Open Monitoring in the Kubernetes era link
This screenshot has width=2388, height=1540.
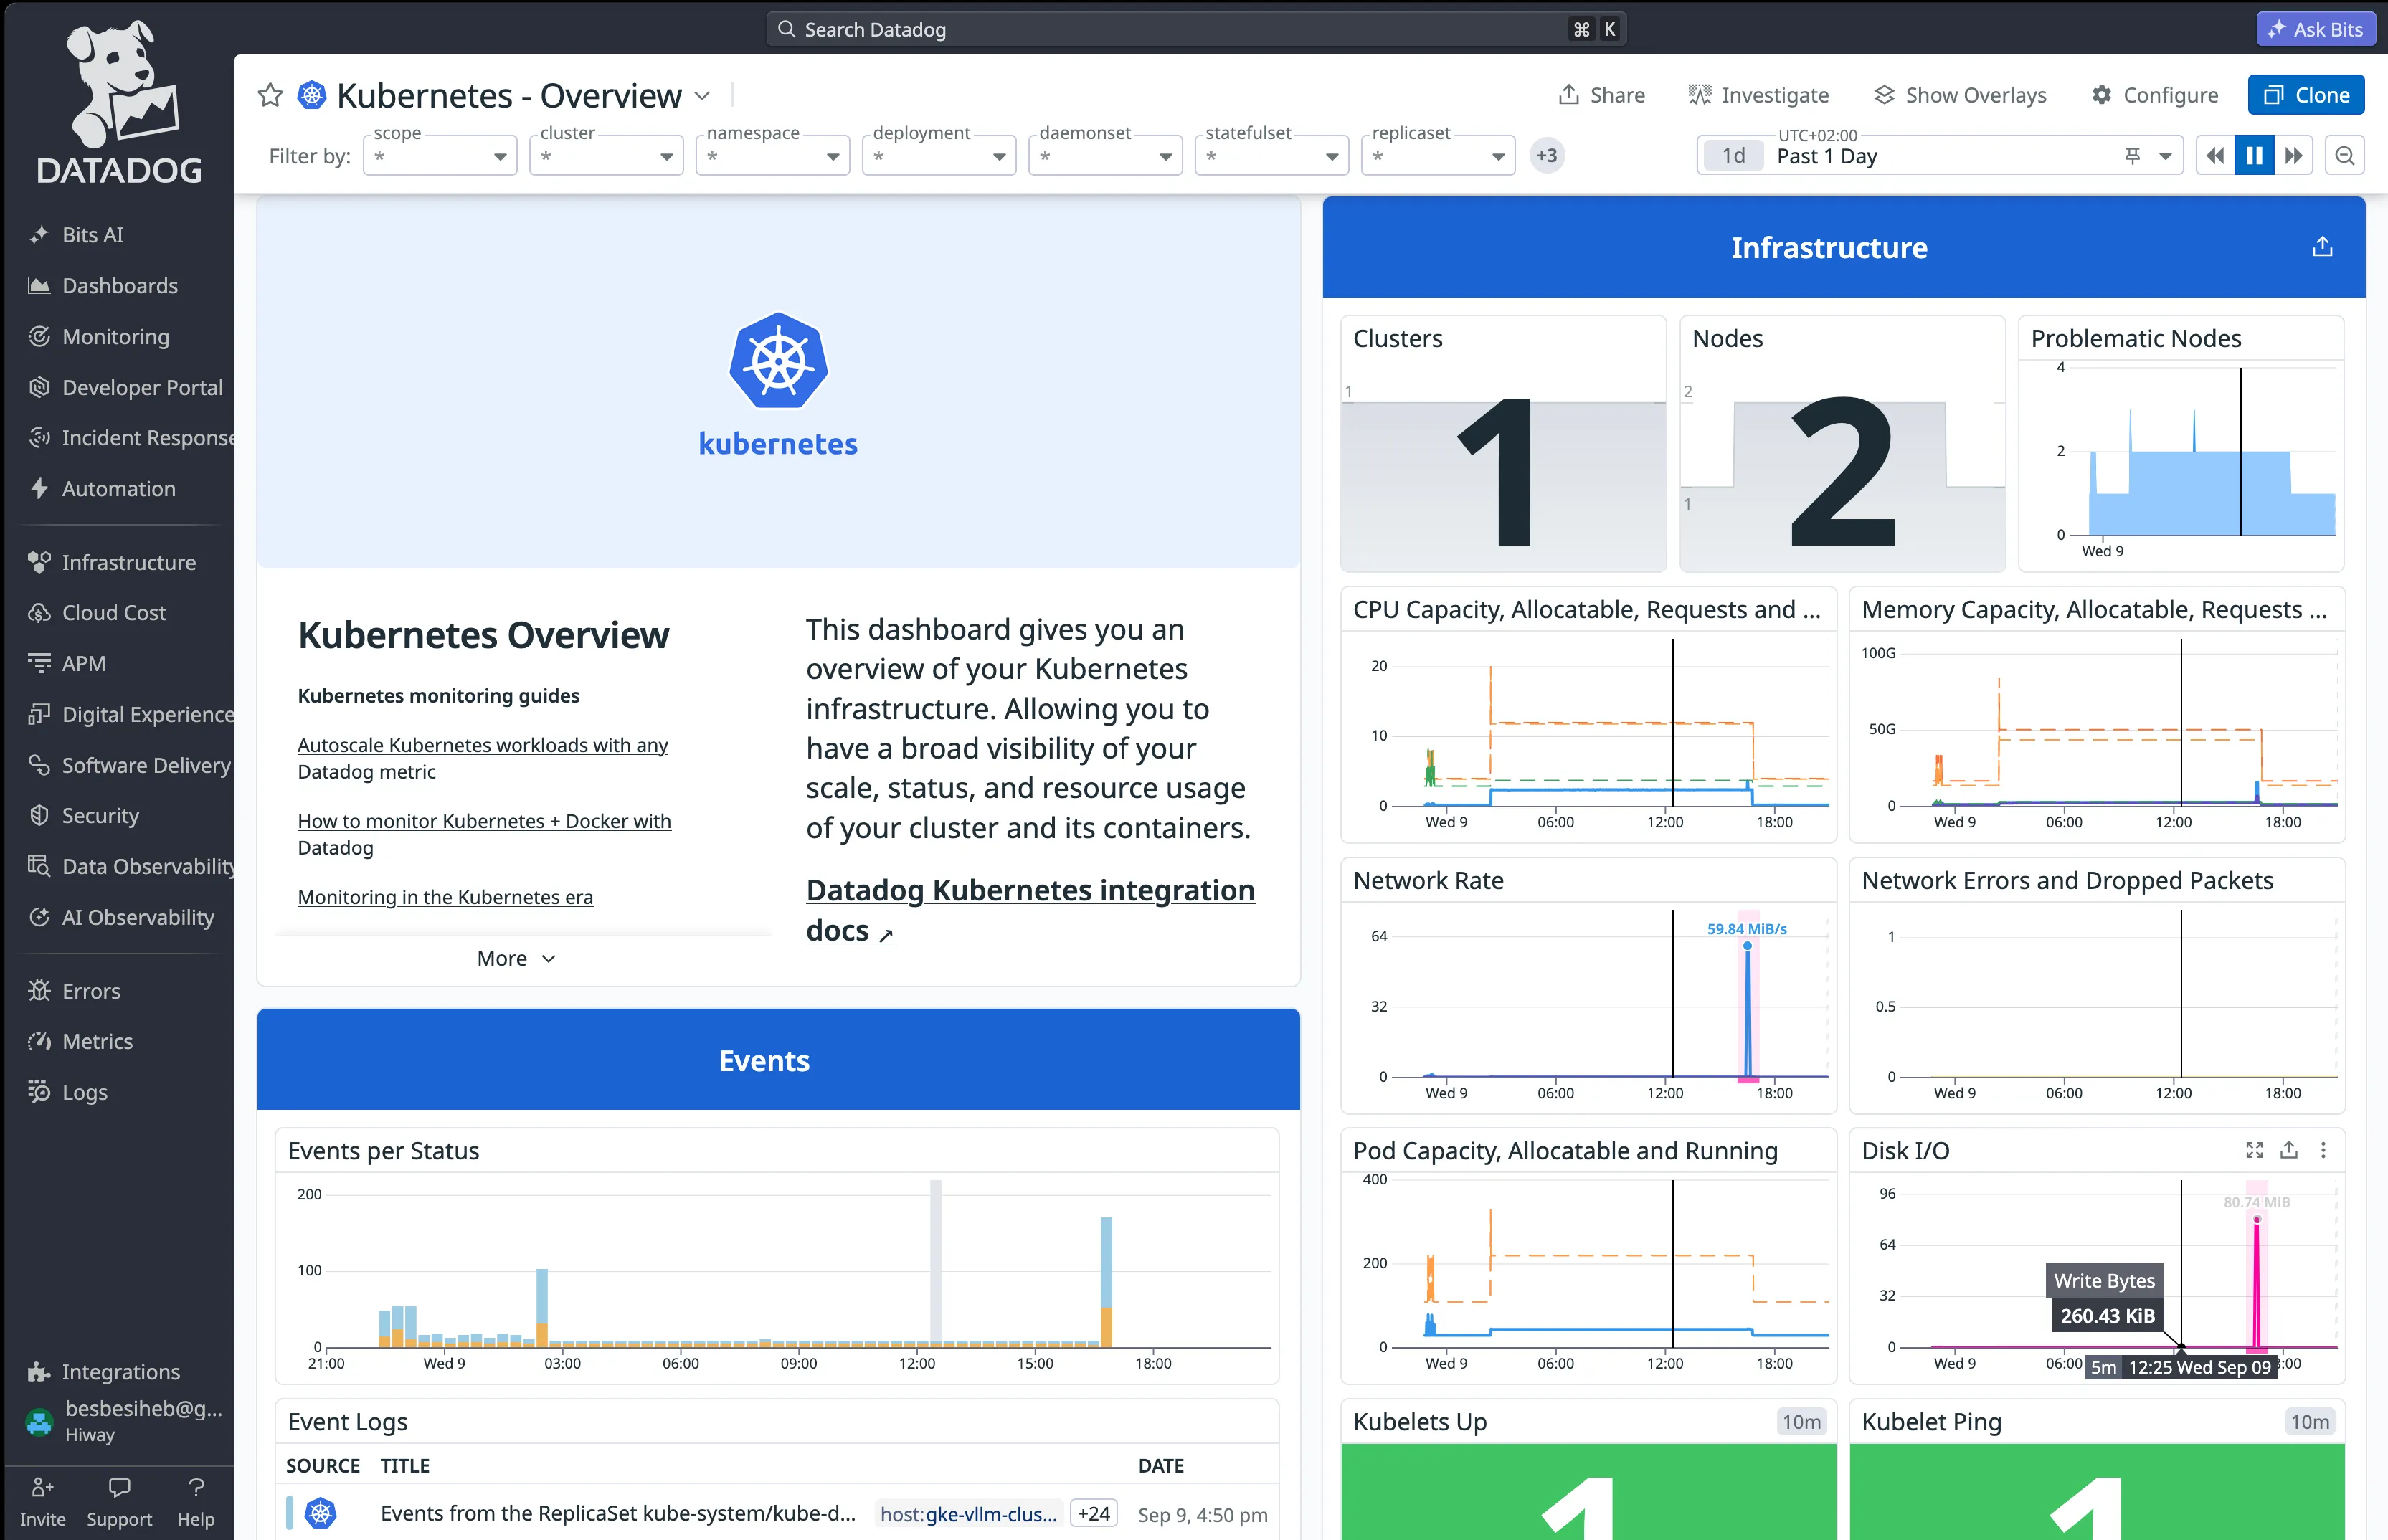445,897
